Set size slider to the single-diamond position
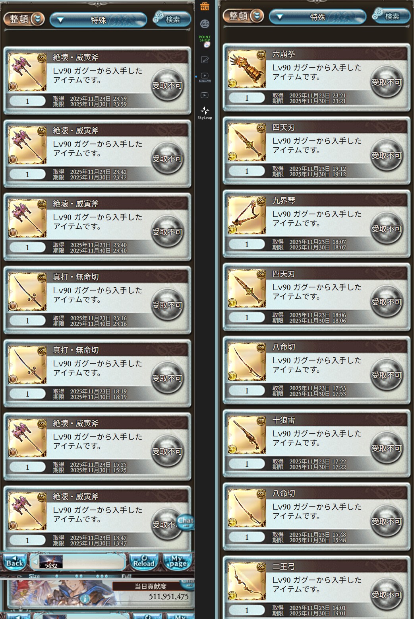 56,576
